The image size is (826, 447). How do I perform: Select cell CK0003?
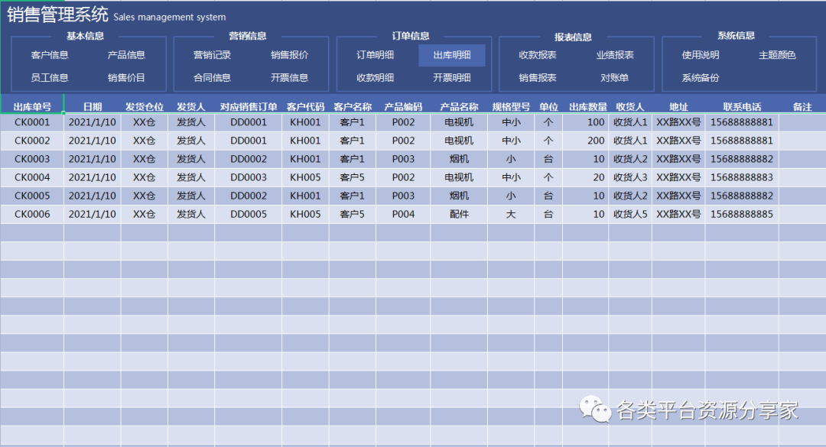point(32,159)
